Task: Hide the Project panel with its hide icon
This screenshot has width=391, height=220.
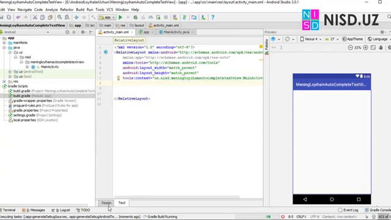Action: tap(91, 32)
